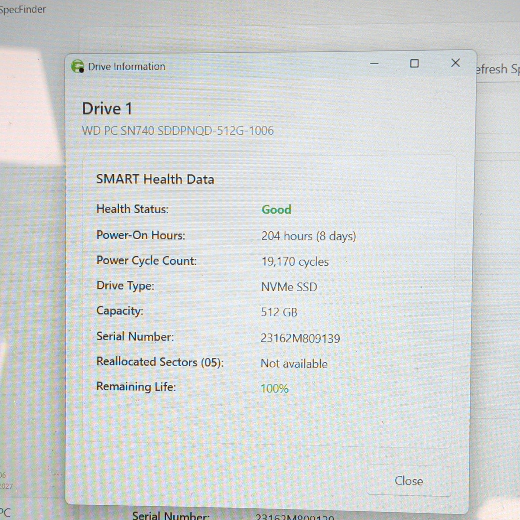Click the Not available reallocated sectors value
The height and width of the screenshot is (520, 520).
pyautogui.click(x=294, y=364)
